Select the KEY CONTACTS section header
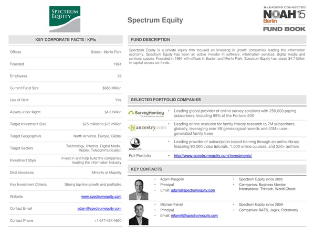The image size is (315, 236). [146, 169]
